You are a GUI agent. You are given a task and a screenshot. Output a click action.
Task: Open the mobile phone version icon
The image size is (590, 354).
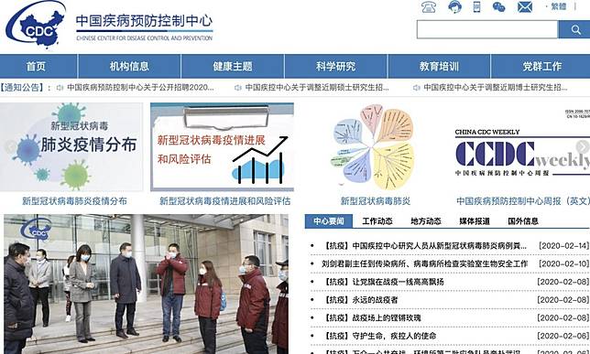point(476,7)
